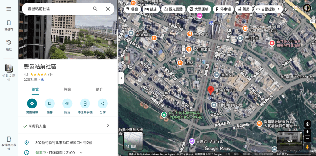This screenshot has width=316, height=156.
Task: Open the Street View preview thumbnail
Action: [x=290, y=141]
